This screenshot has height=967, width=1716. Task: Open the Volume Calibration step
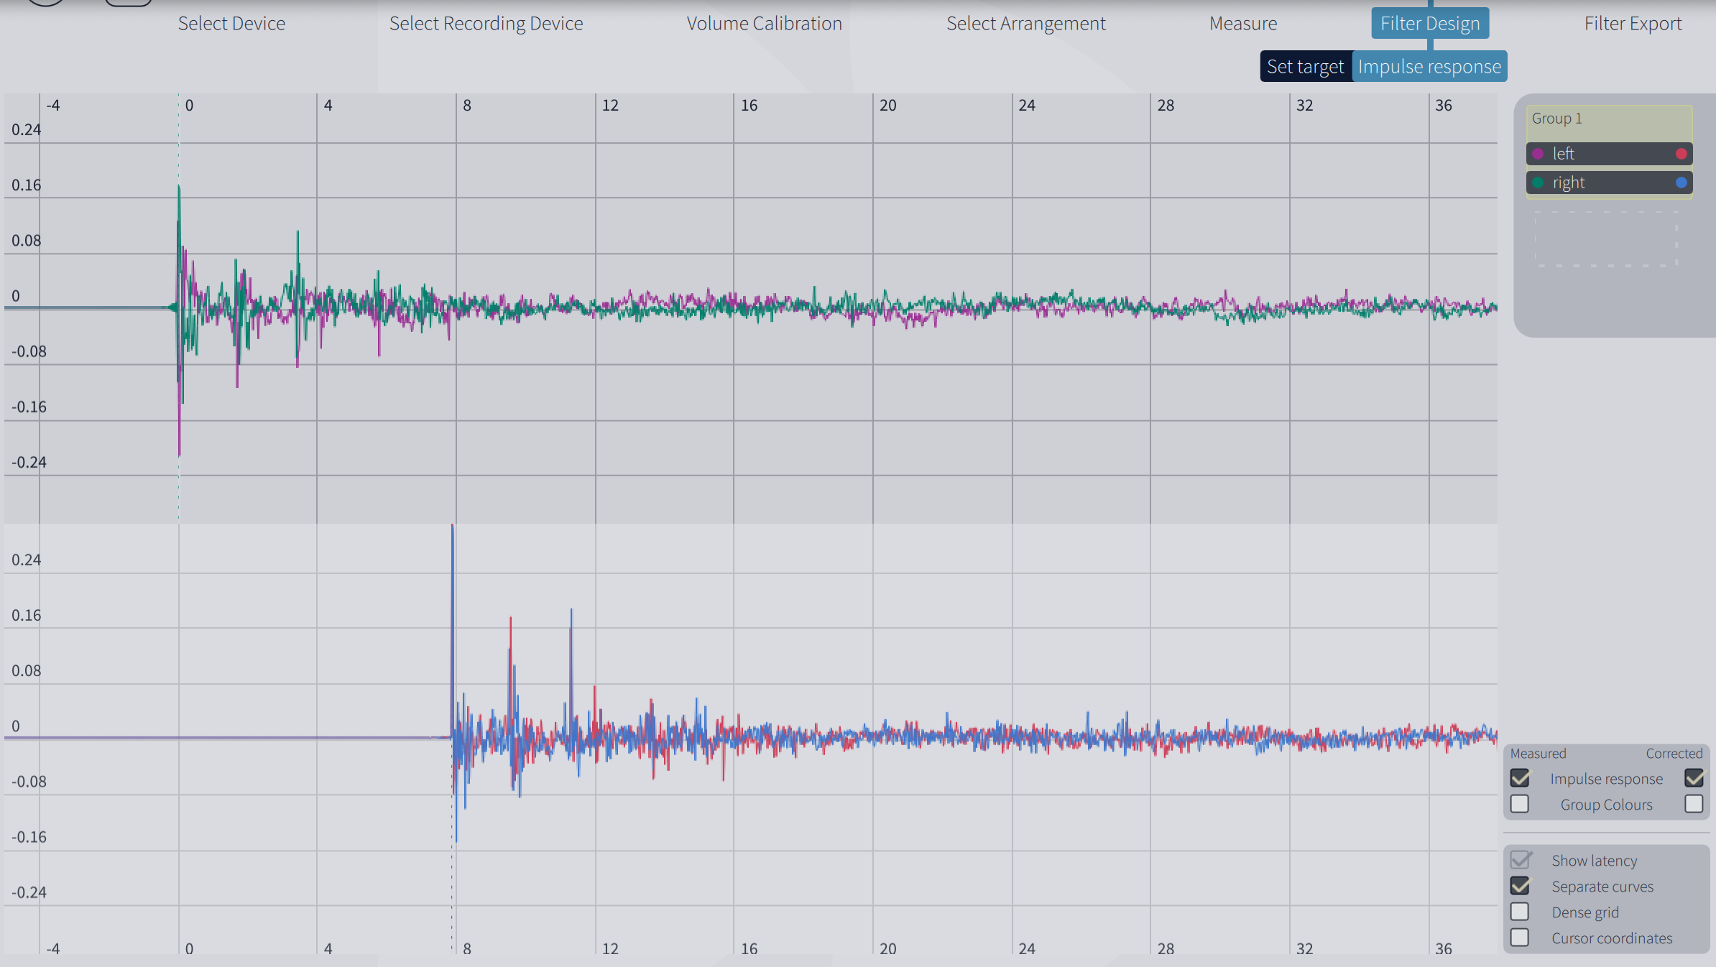(764, 24)
